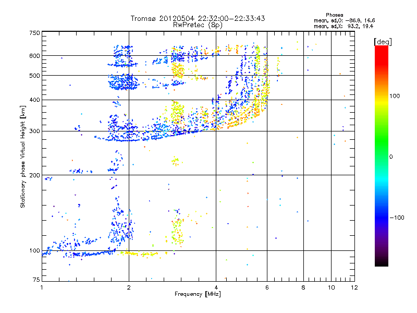Image resolution: width=417 pixels, height=313 pixels.
Task: Click the phase colorbar gradient
Action: coord(382,156)
